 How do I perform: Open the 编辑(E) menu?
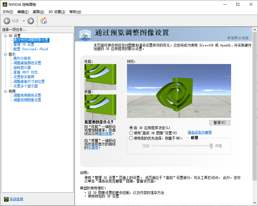(x=23, y=12)
